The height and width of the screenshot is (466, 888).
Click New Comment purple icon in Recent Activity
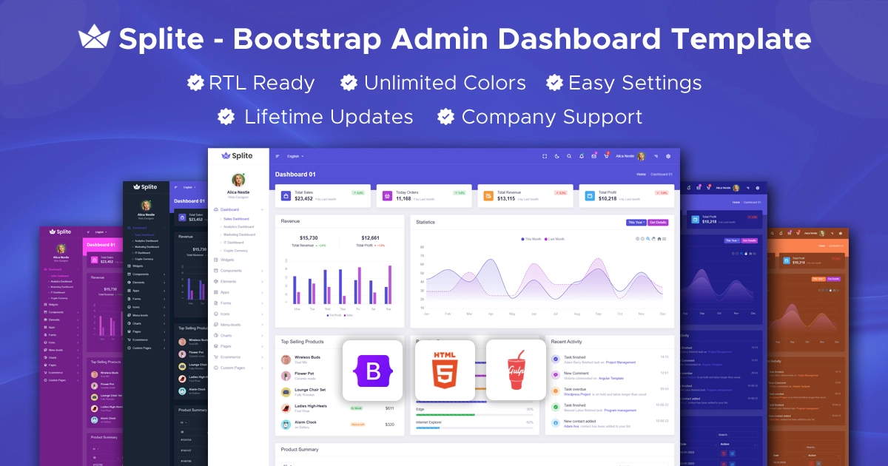[x=556, y=375]
